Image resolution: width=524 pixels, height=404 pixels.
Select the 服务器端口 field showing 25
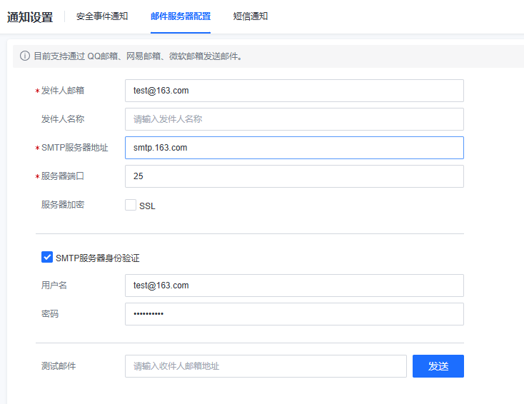pyautogui.click(x=293, y=176)
